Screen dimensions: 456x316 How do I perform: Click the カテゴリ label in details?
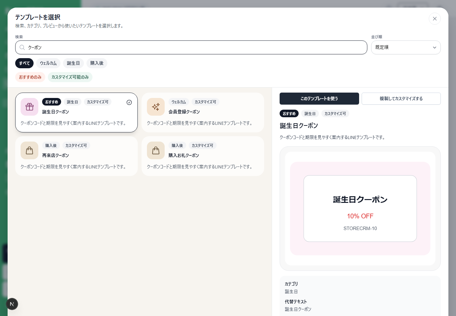point(291,284)
